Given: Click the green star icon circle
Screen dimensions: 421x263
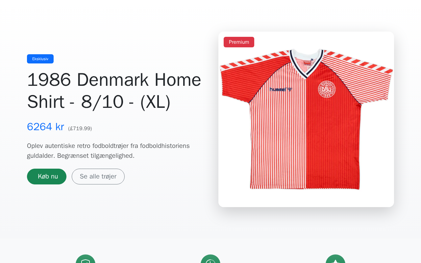Looking at the screenshot, I should click(x=335, y=259).
